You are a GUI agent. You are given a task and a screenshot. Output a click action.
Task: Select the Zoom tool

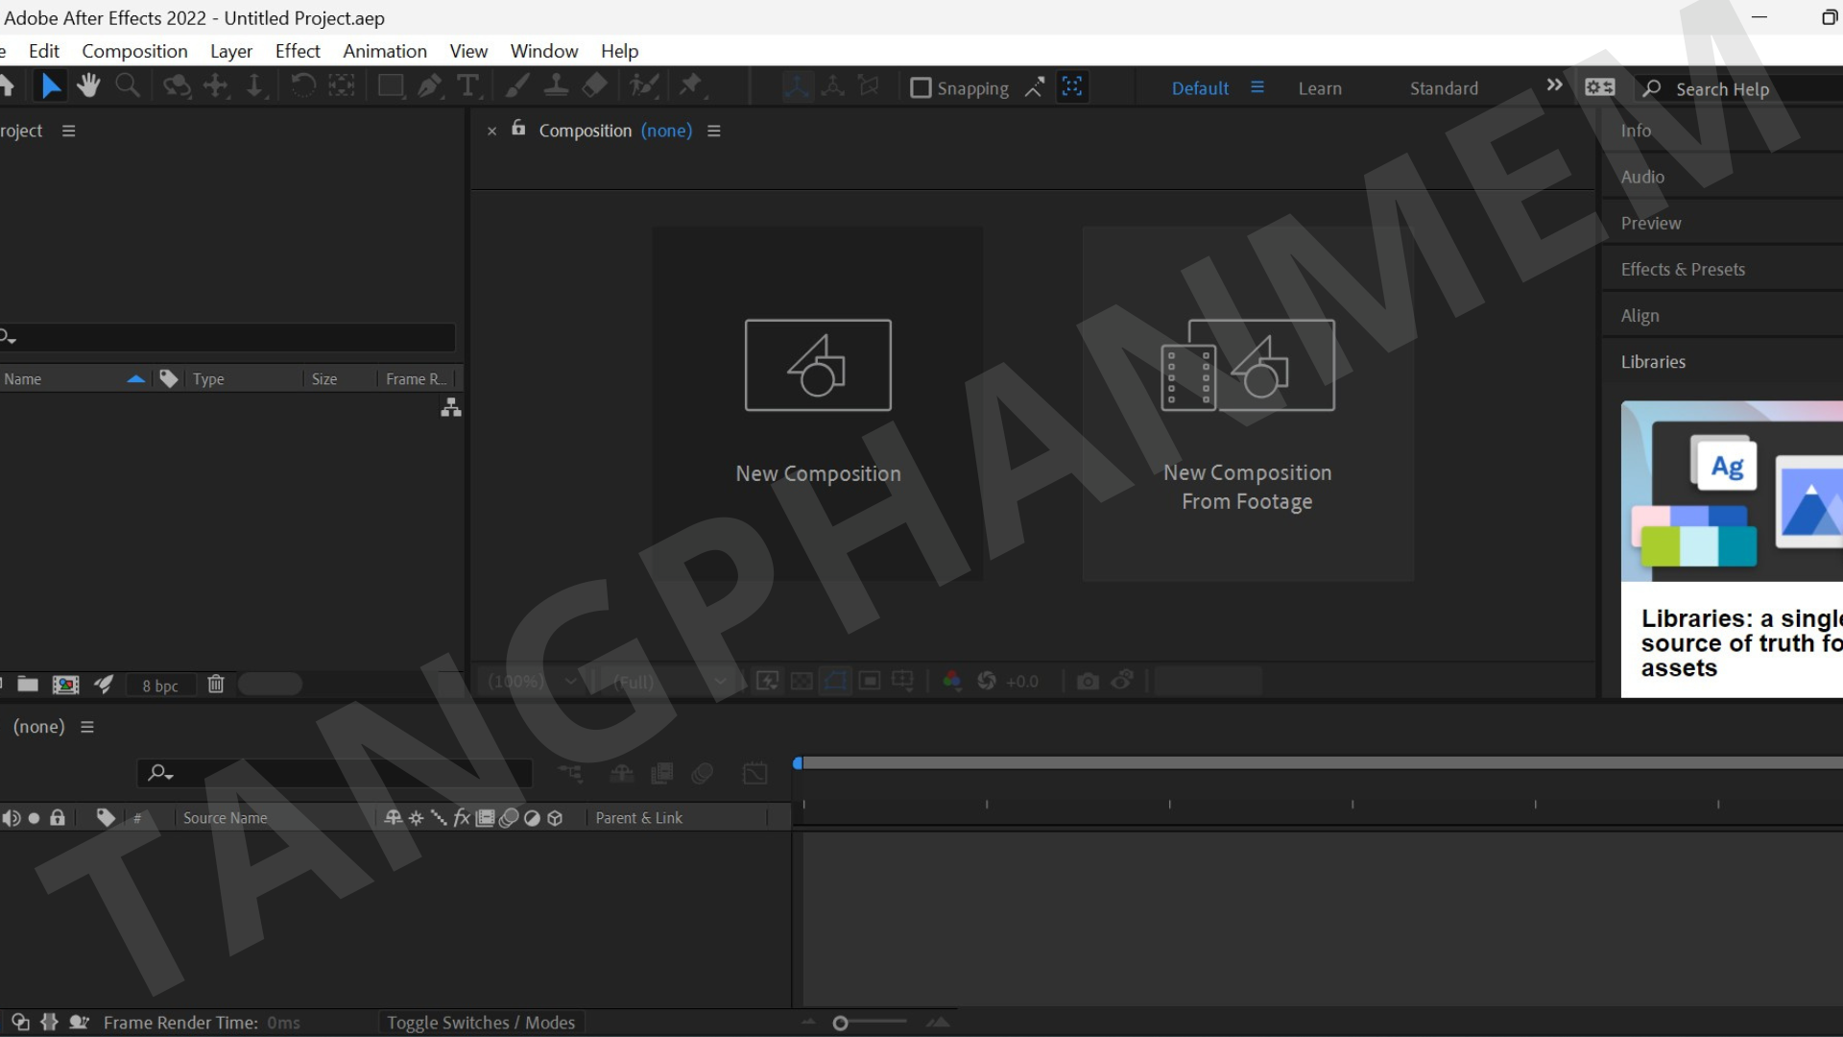[x=127, y=85]
